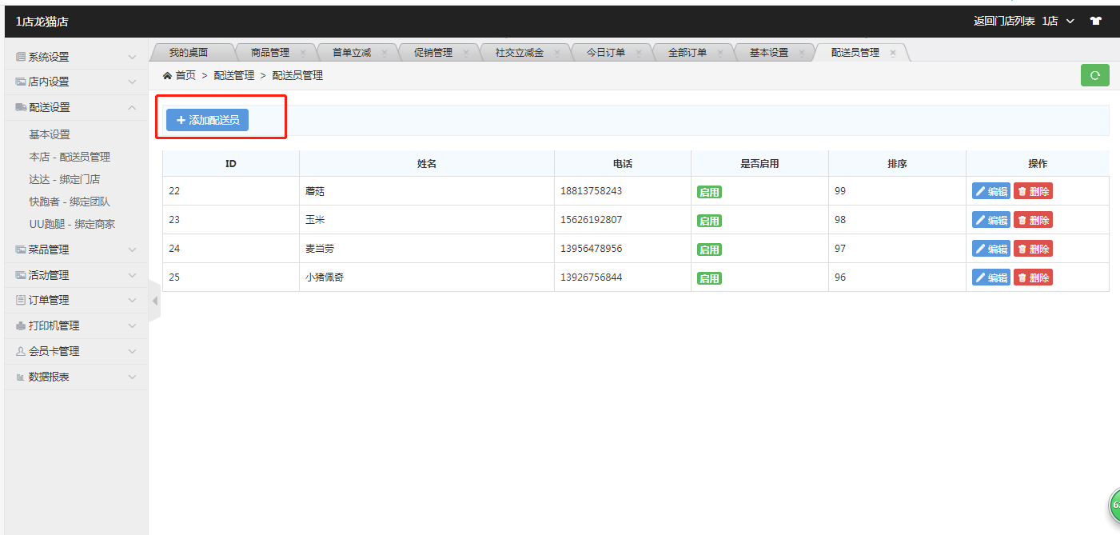The height and width of the screenshot is (535, 1120).
Task: Open 达达 - 绑定门店 in sidebar
Action: [x=64, y=179]
